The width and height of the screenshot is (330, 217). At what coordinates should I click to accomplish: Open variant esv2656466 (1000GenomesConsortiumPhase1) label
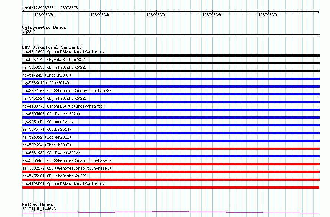coord(67,160)
